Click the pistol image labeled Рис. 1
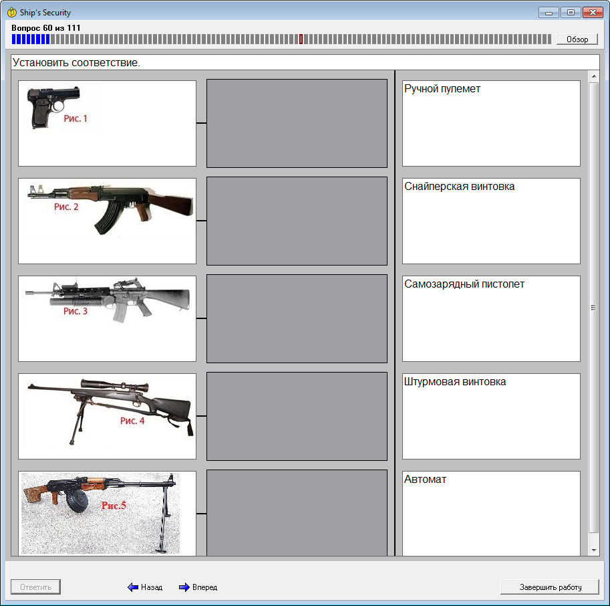The width and height of the screenshot is (610, 606). coord(107,123)
